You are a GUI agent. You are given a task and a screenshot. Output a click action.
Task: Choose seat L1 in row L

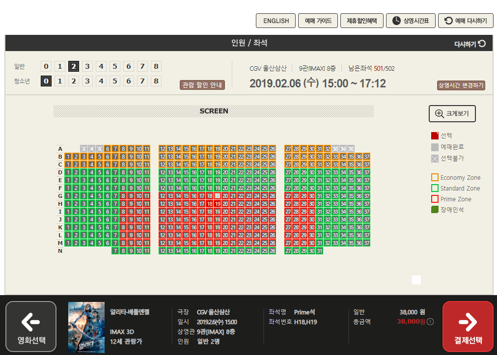click(68, 235)
